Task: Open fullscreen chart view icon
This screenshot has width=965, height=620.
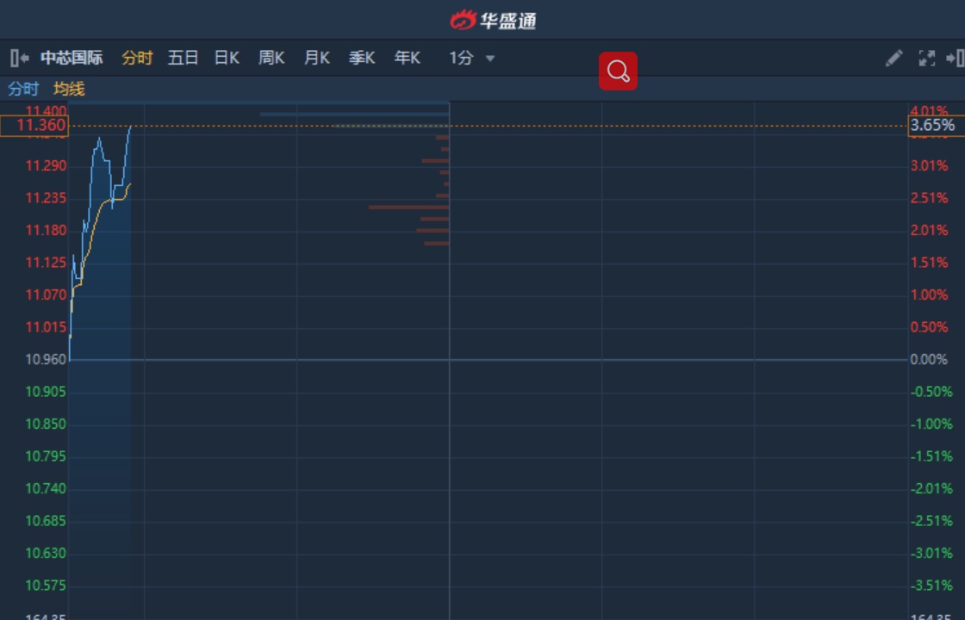Action: [x=927, y=59]
